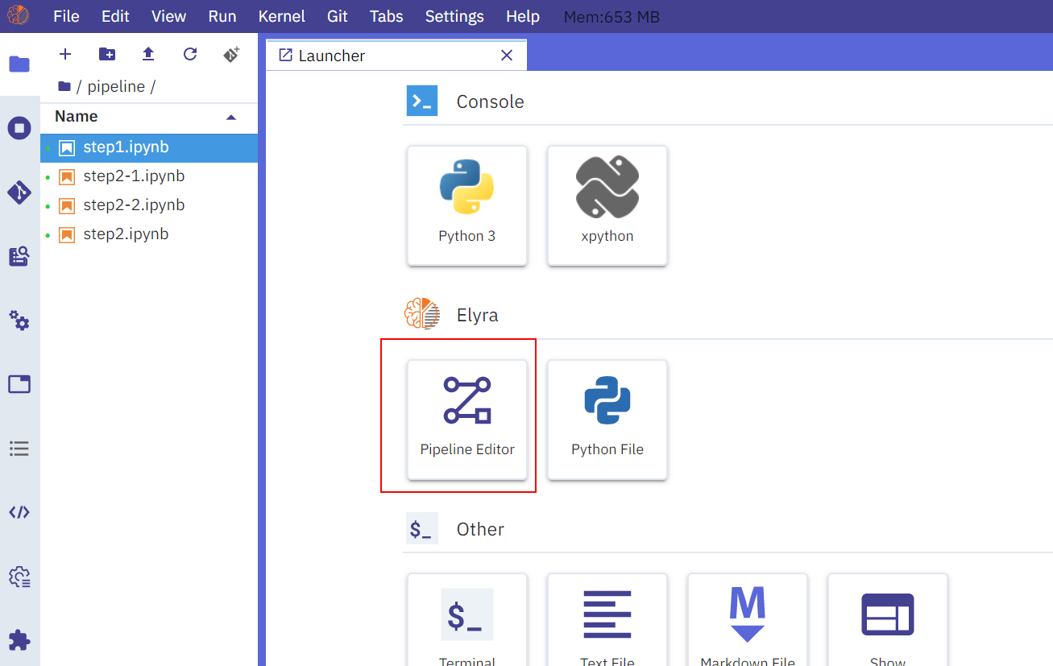The width and height of the screenshot is (1053, 666).
Task: Open Running Terminals and Kernels panel
Action: pyautogui.click(x=19, y=128)
